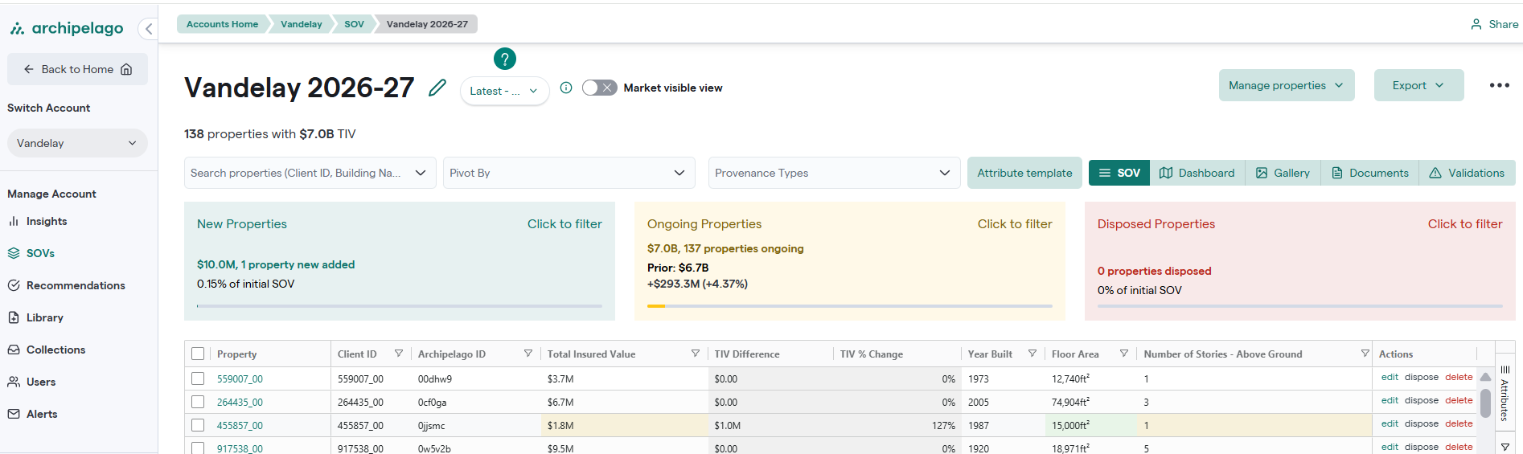Open the Number of Stories filter icon
This screenshot has height=454, width=1523.
click(1365, 354)
